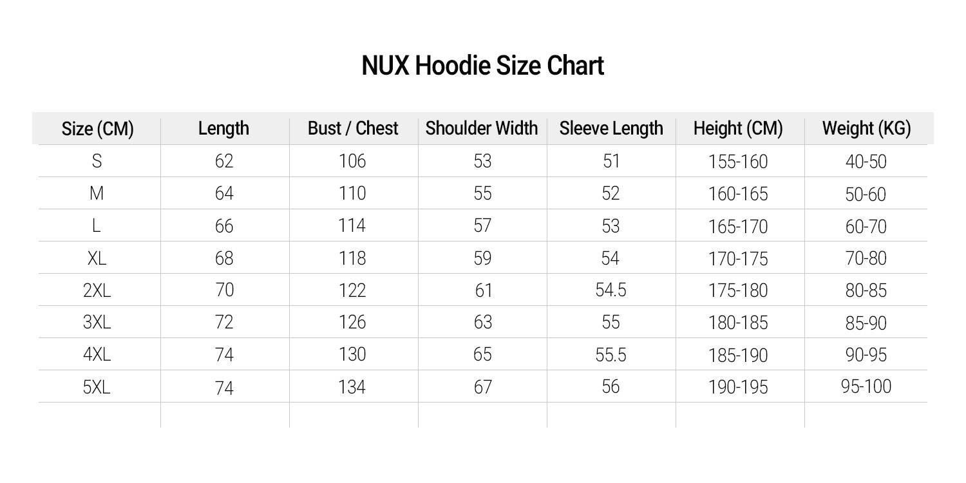Select the Weight (KG) column header
This screenshot has height=483, width=966.
[x=867, y=129]
